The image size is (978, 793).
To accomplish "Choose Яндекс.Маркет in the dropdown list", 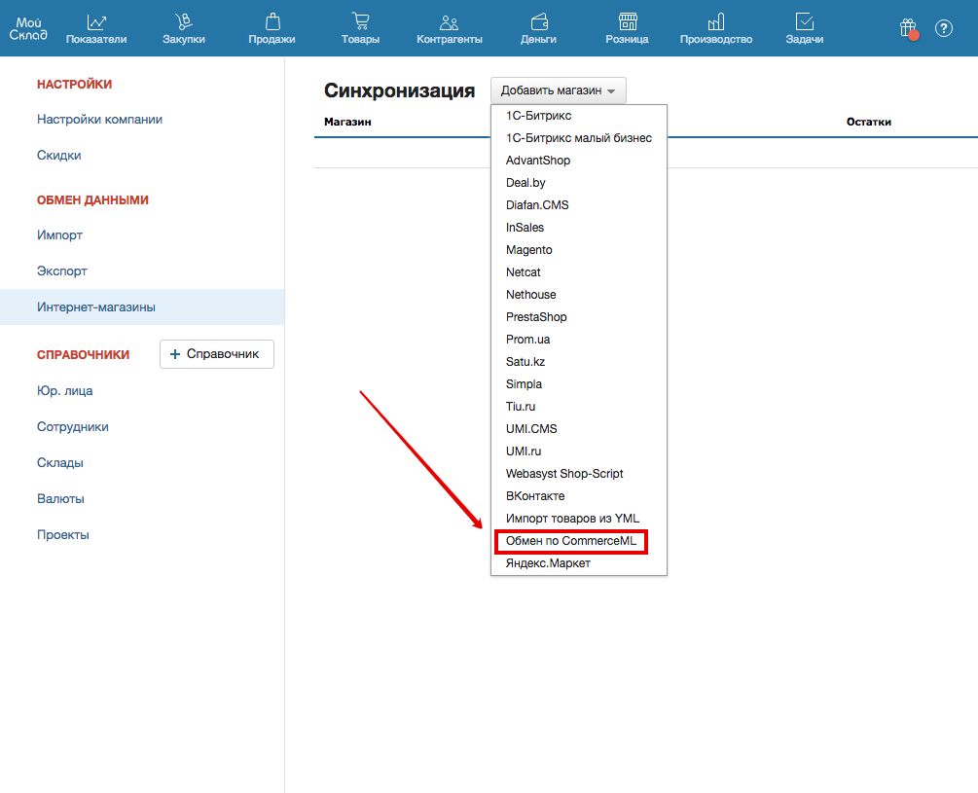I will (x=548, y=563).
